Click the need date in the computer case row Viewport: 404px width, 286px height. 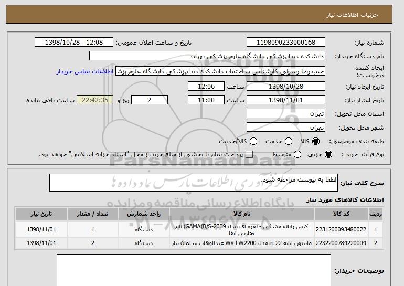(x=41, y=229)
